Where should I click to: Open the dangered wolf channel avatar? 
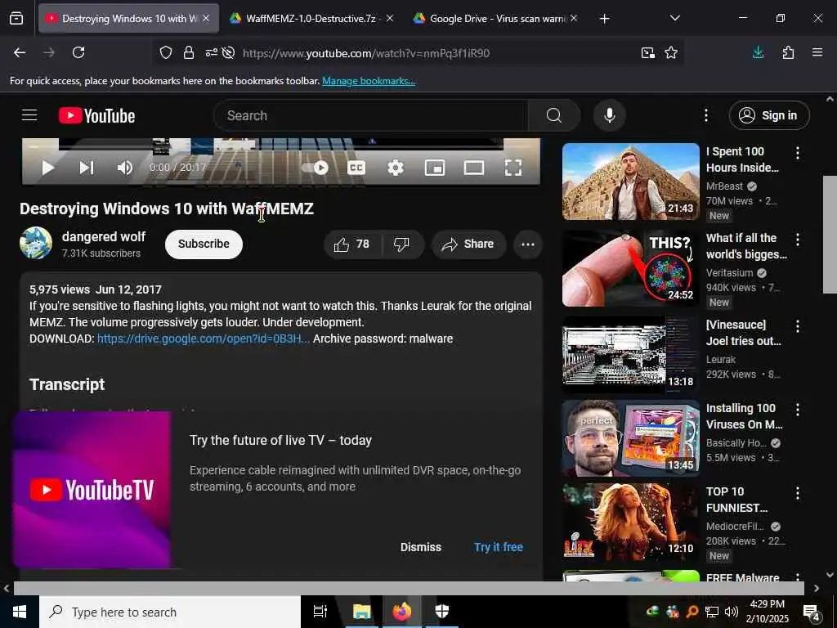tap(36, 243)
